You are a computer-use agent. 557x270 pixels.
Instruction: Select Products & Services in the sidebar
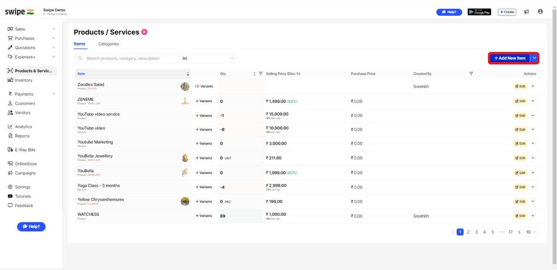pos(31,71)
